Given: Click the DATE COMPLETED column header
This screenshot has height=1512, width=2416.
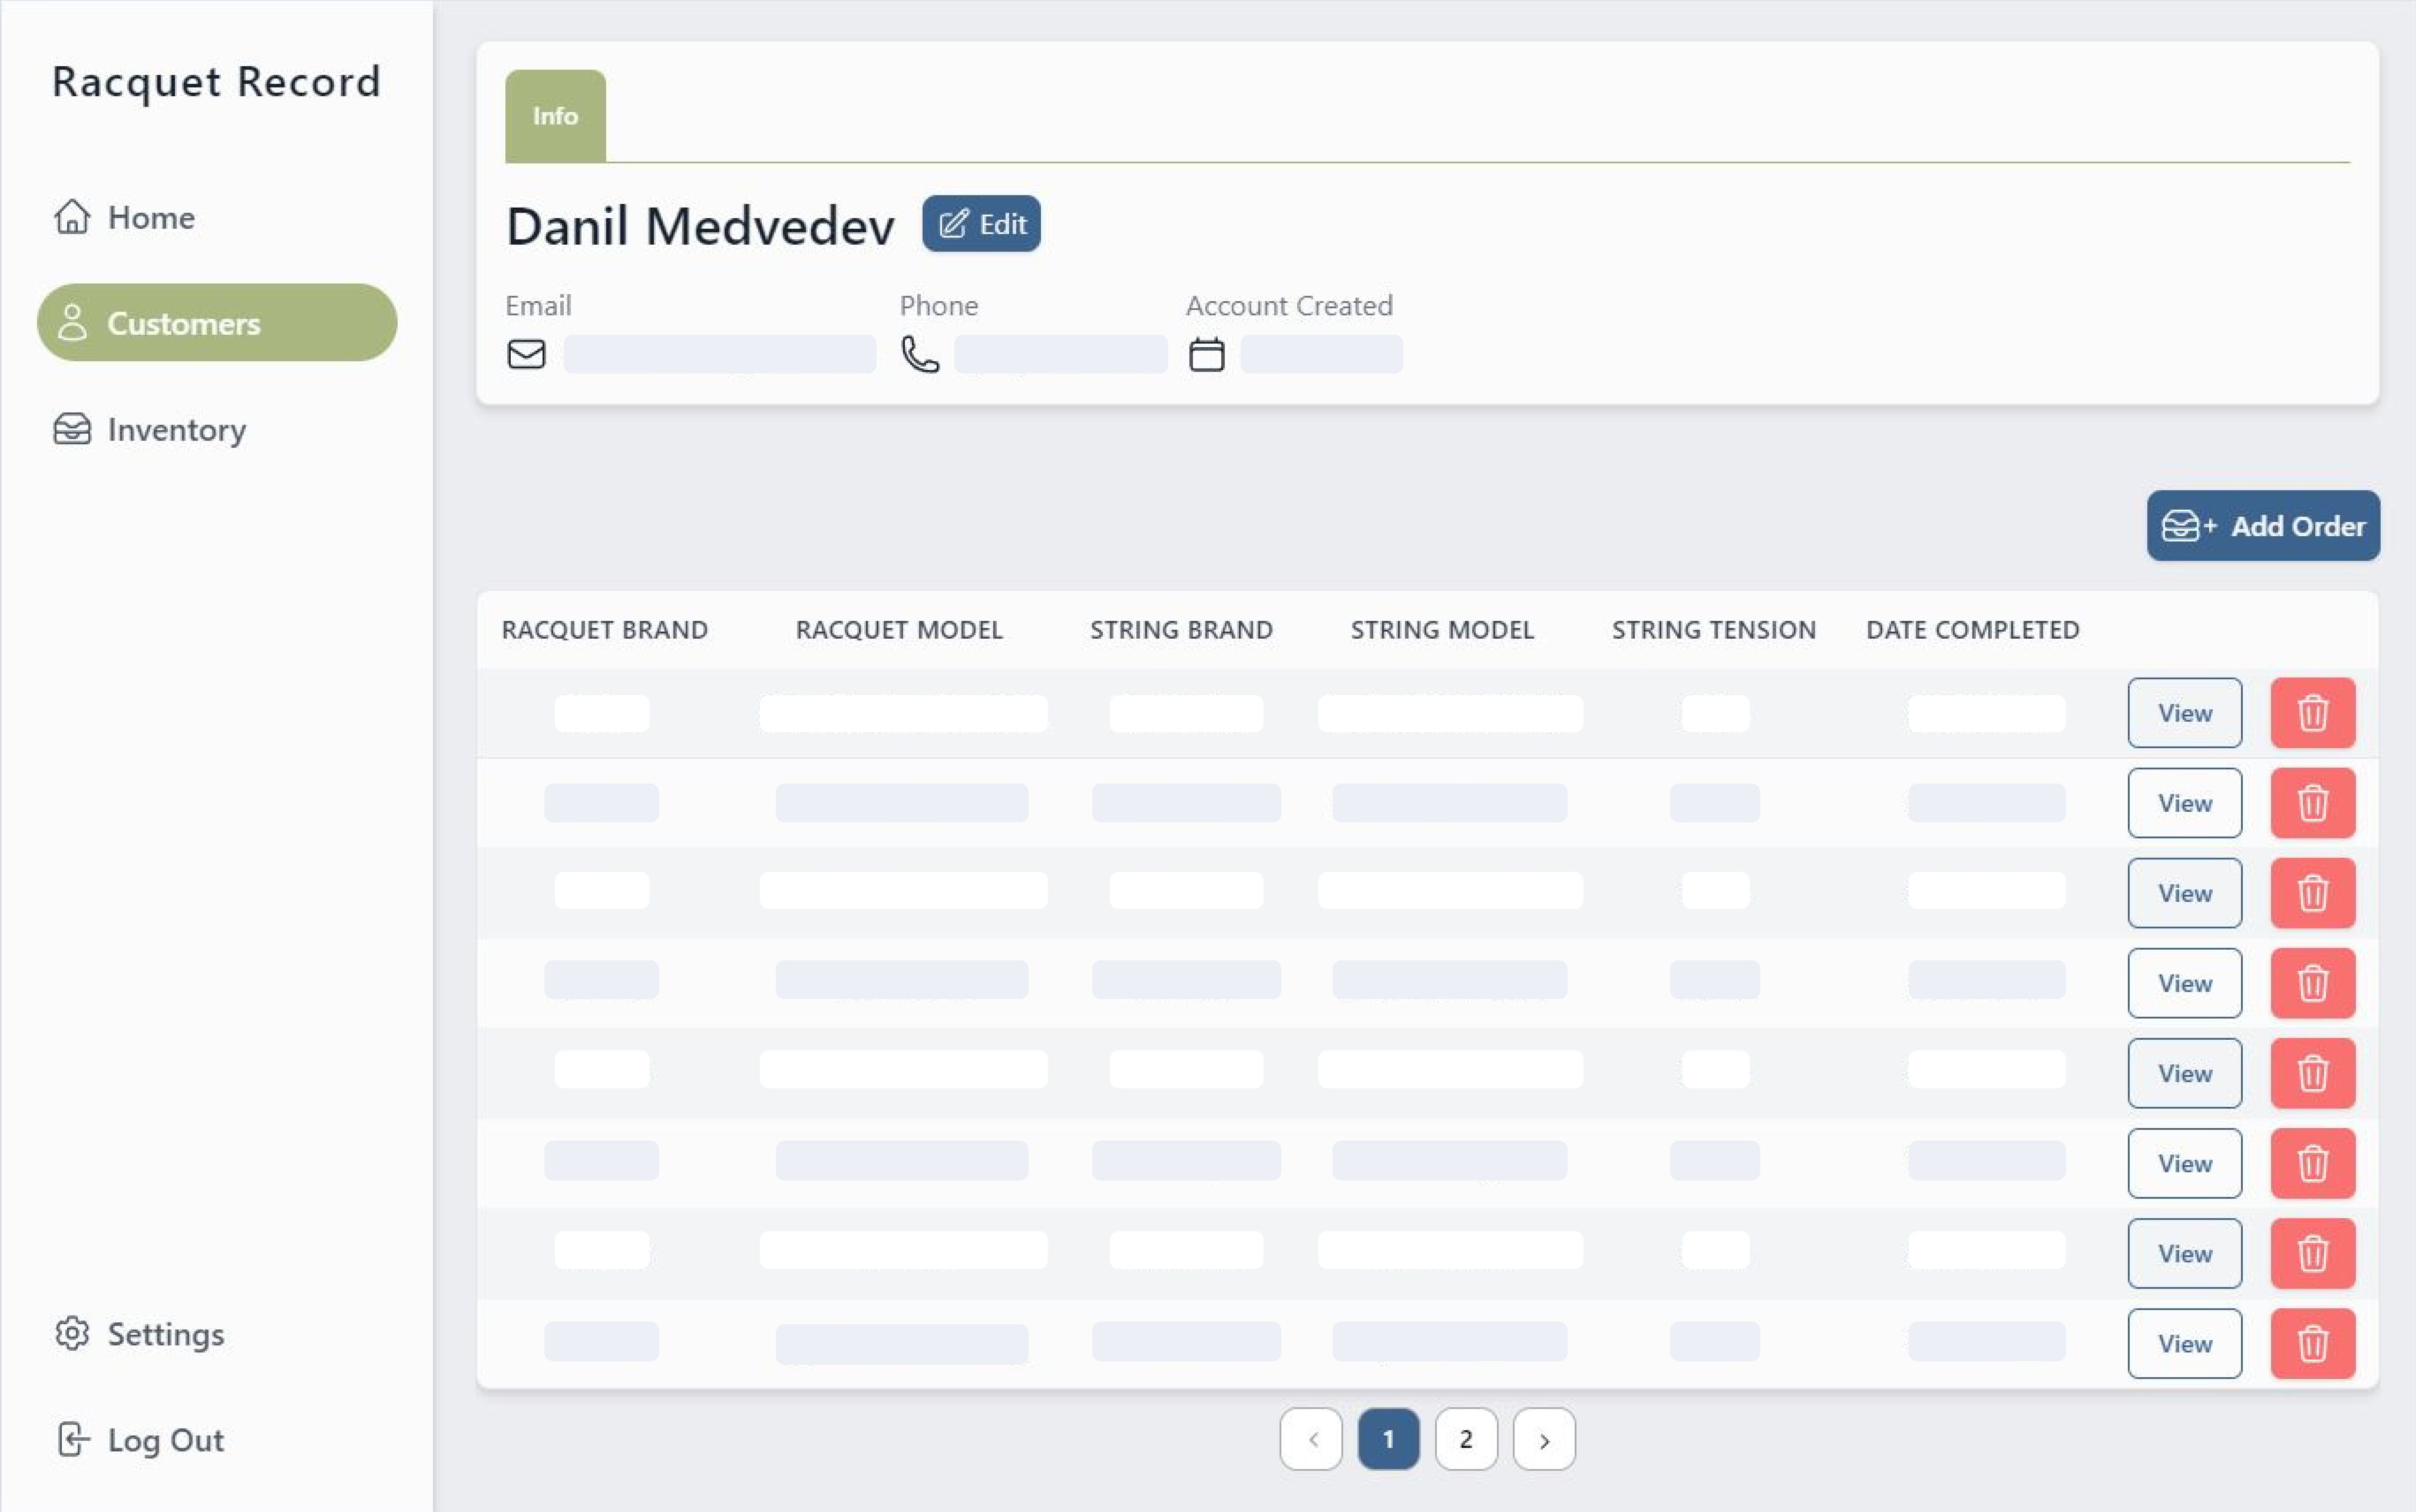Looking at the screenshot, I should (1973, 630).
